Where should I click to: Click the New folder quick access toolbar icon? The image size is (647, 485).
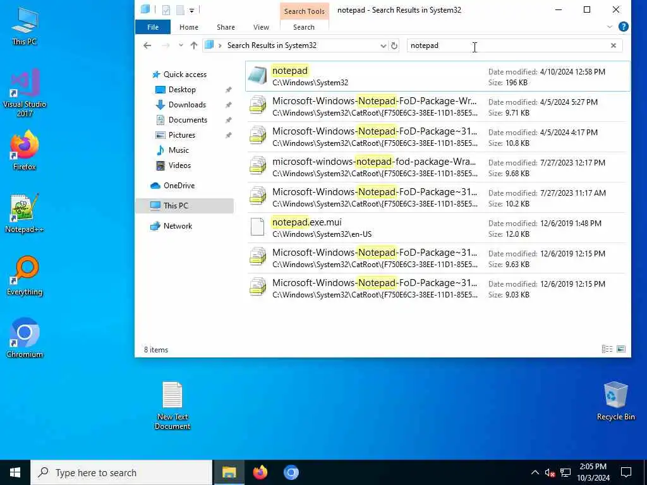pyautogui.click(x=180, y=10)
